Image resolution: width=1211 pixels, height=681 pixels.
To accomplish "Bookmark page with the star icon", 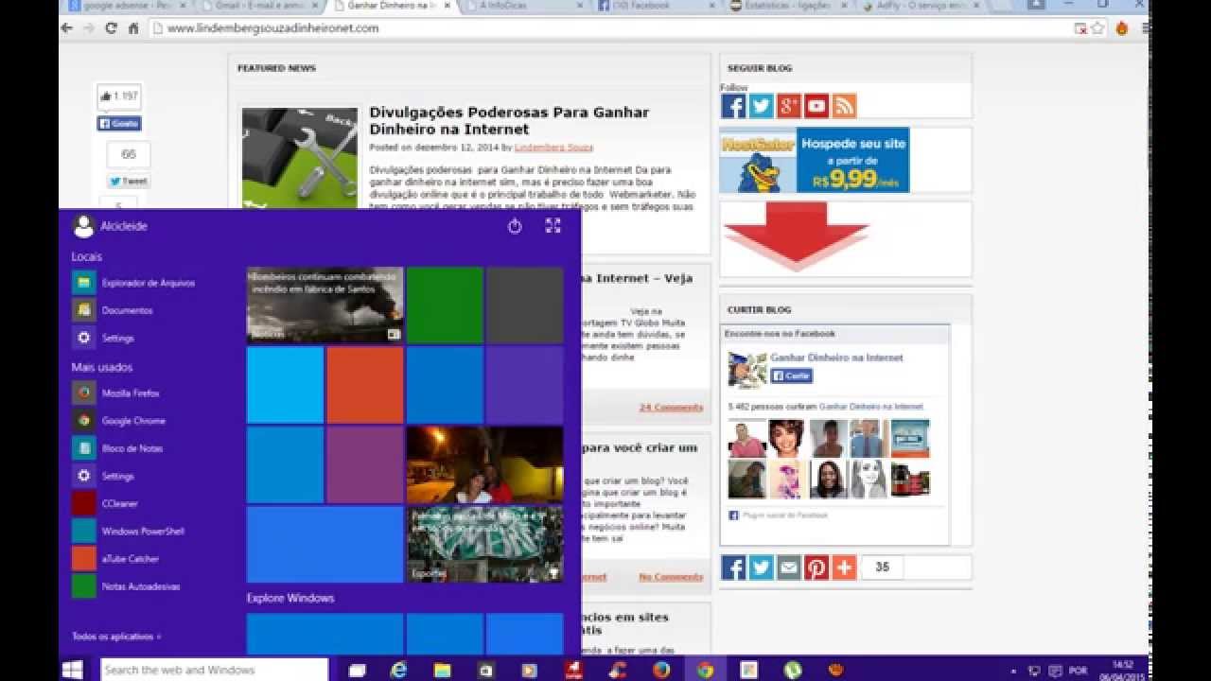I will click(1097, 28).
